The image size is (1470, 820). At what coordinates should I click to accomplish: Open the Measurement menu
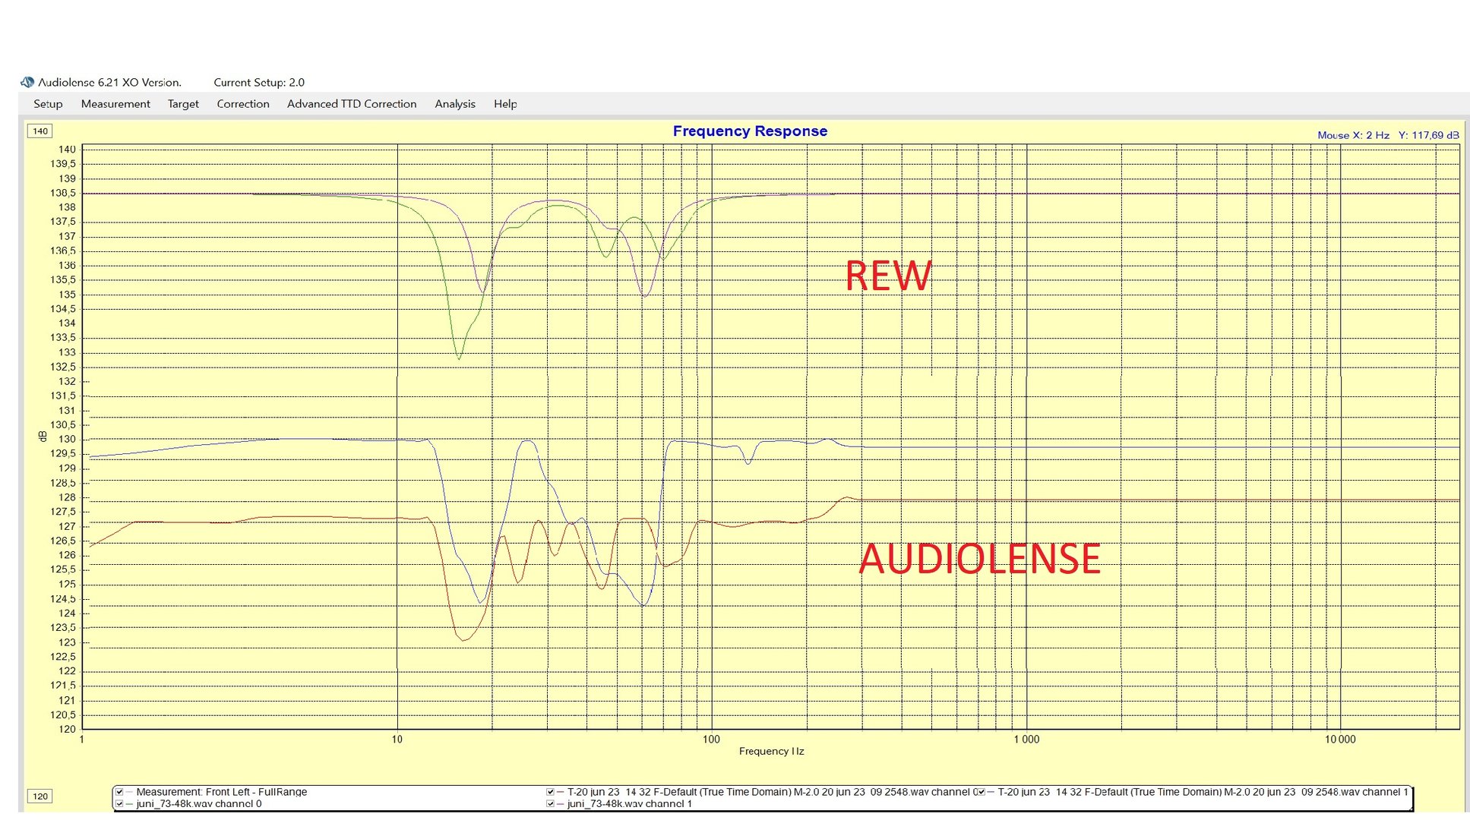(115, 104)
